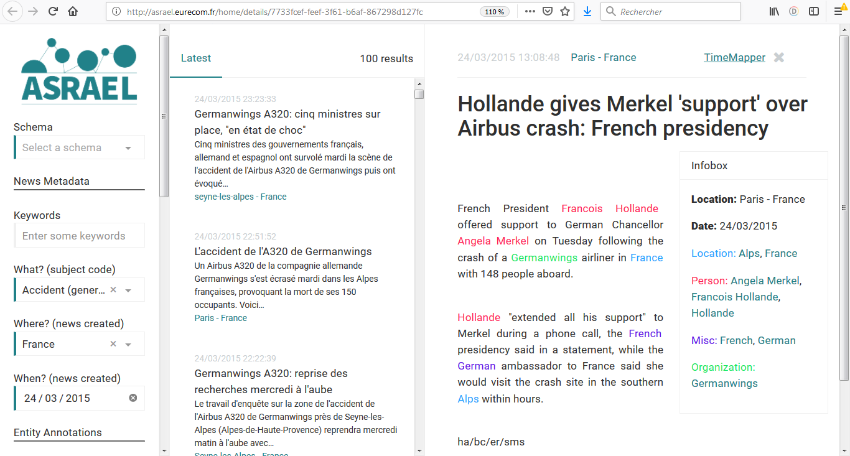850x456 pixels.
Task: Click Paris - France under second result
Action: point(221,318)
